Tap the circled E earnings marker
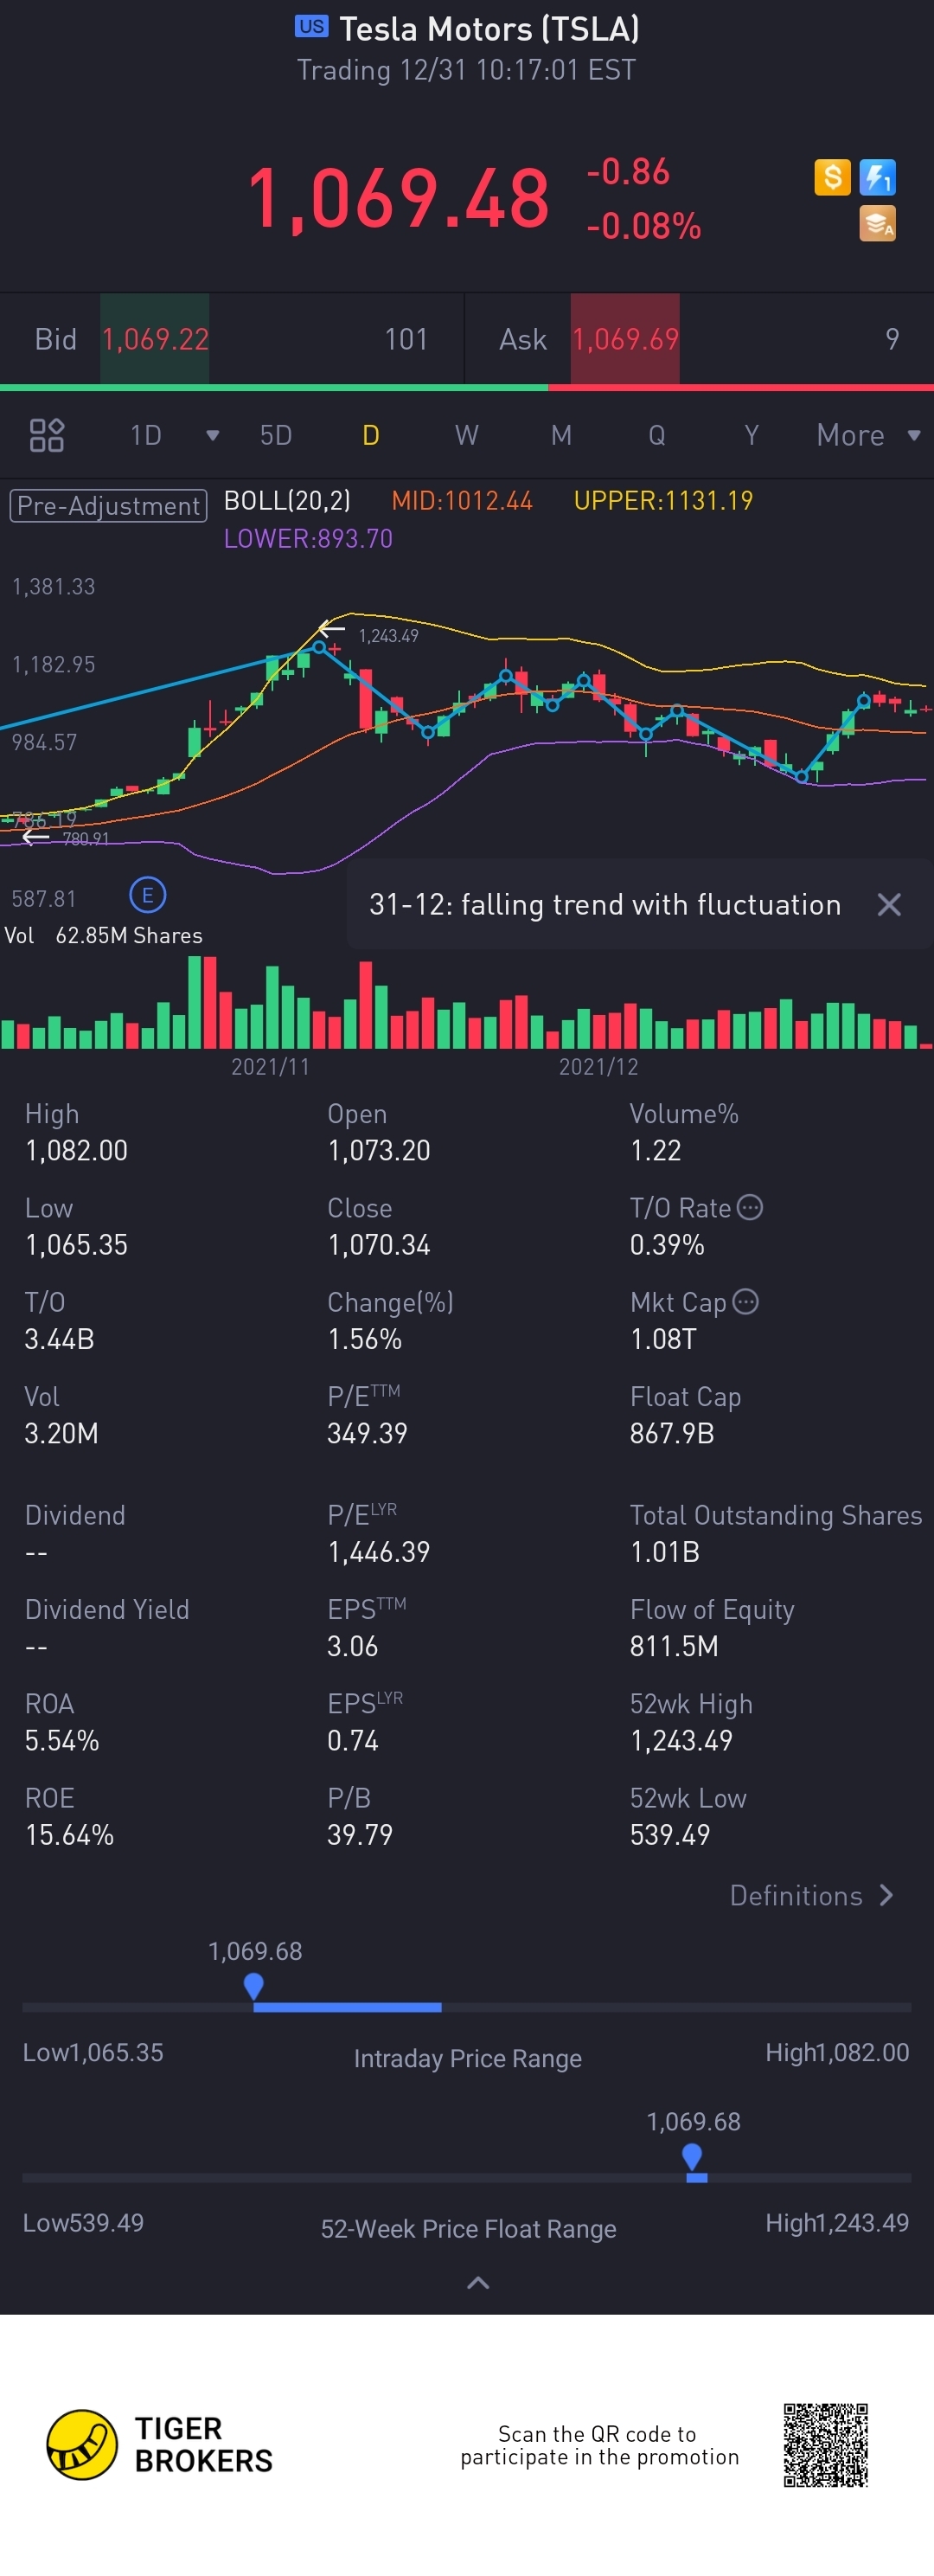The width and height of the screenshot is (934, 2576). pos(148,895)
